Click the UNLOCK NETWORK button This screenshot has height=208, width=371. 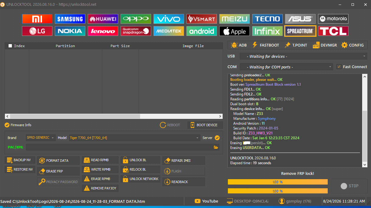[x=140, y=179]
